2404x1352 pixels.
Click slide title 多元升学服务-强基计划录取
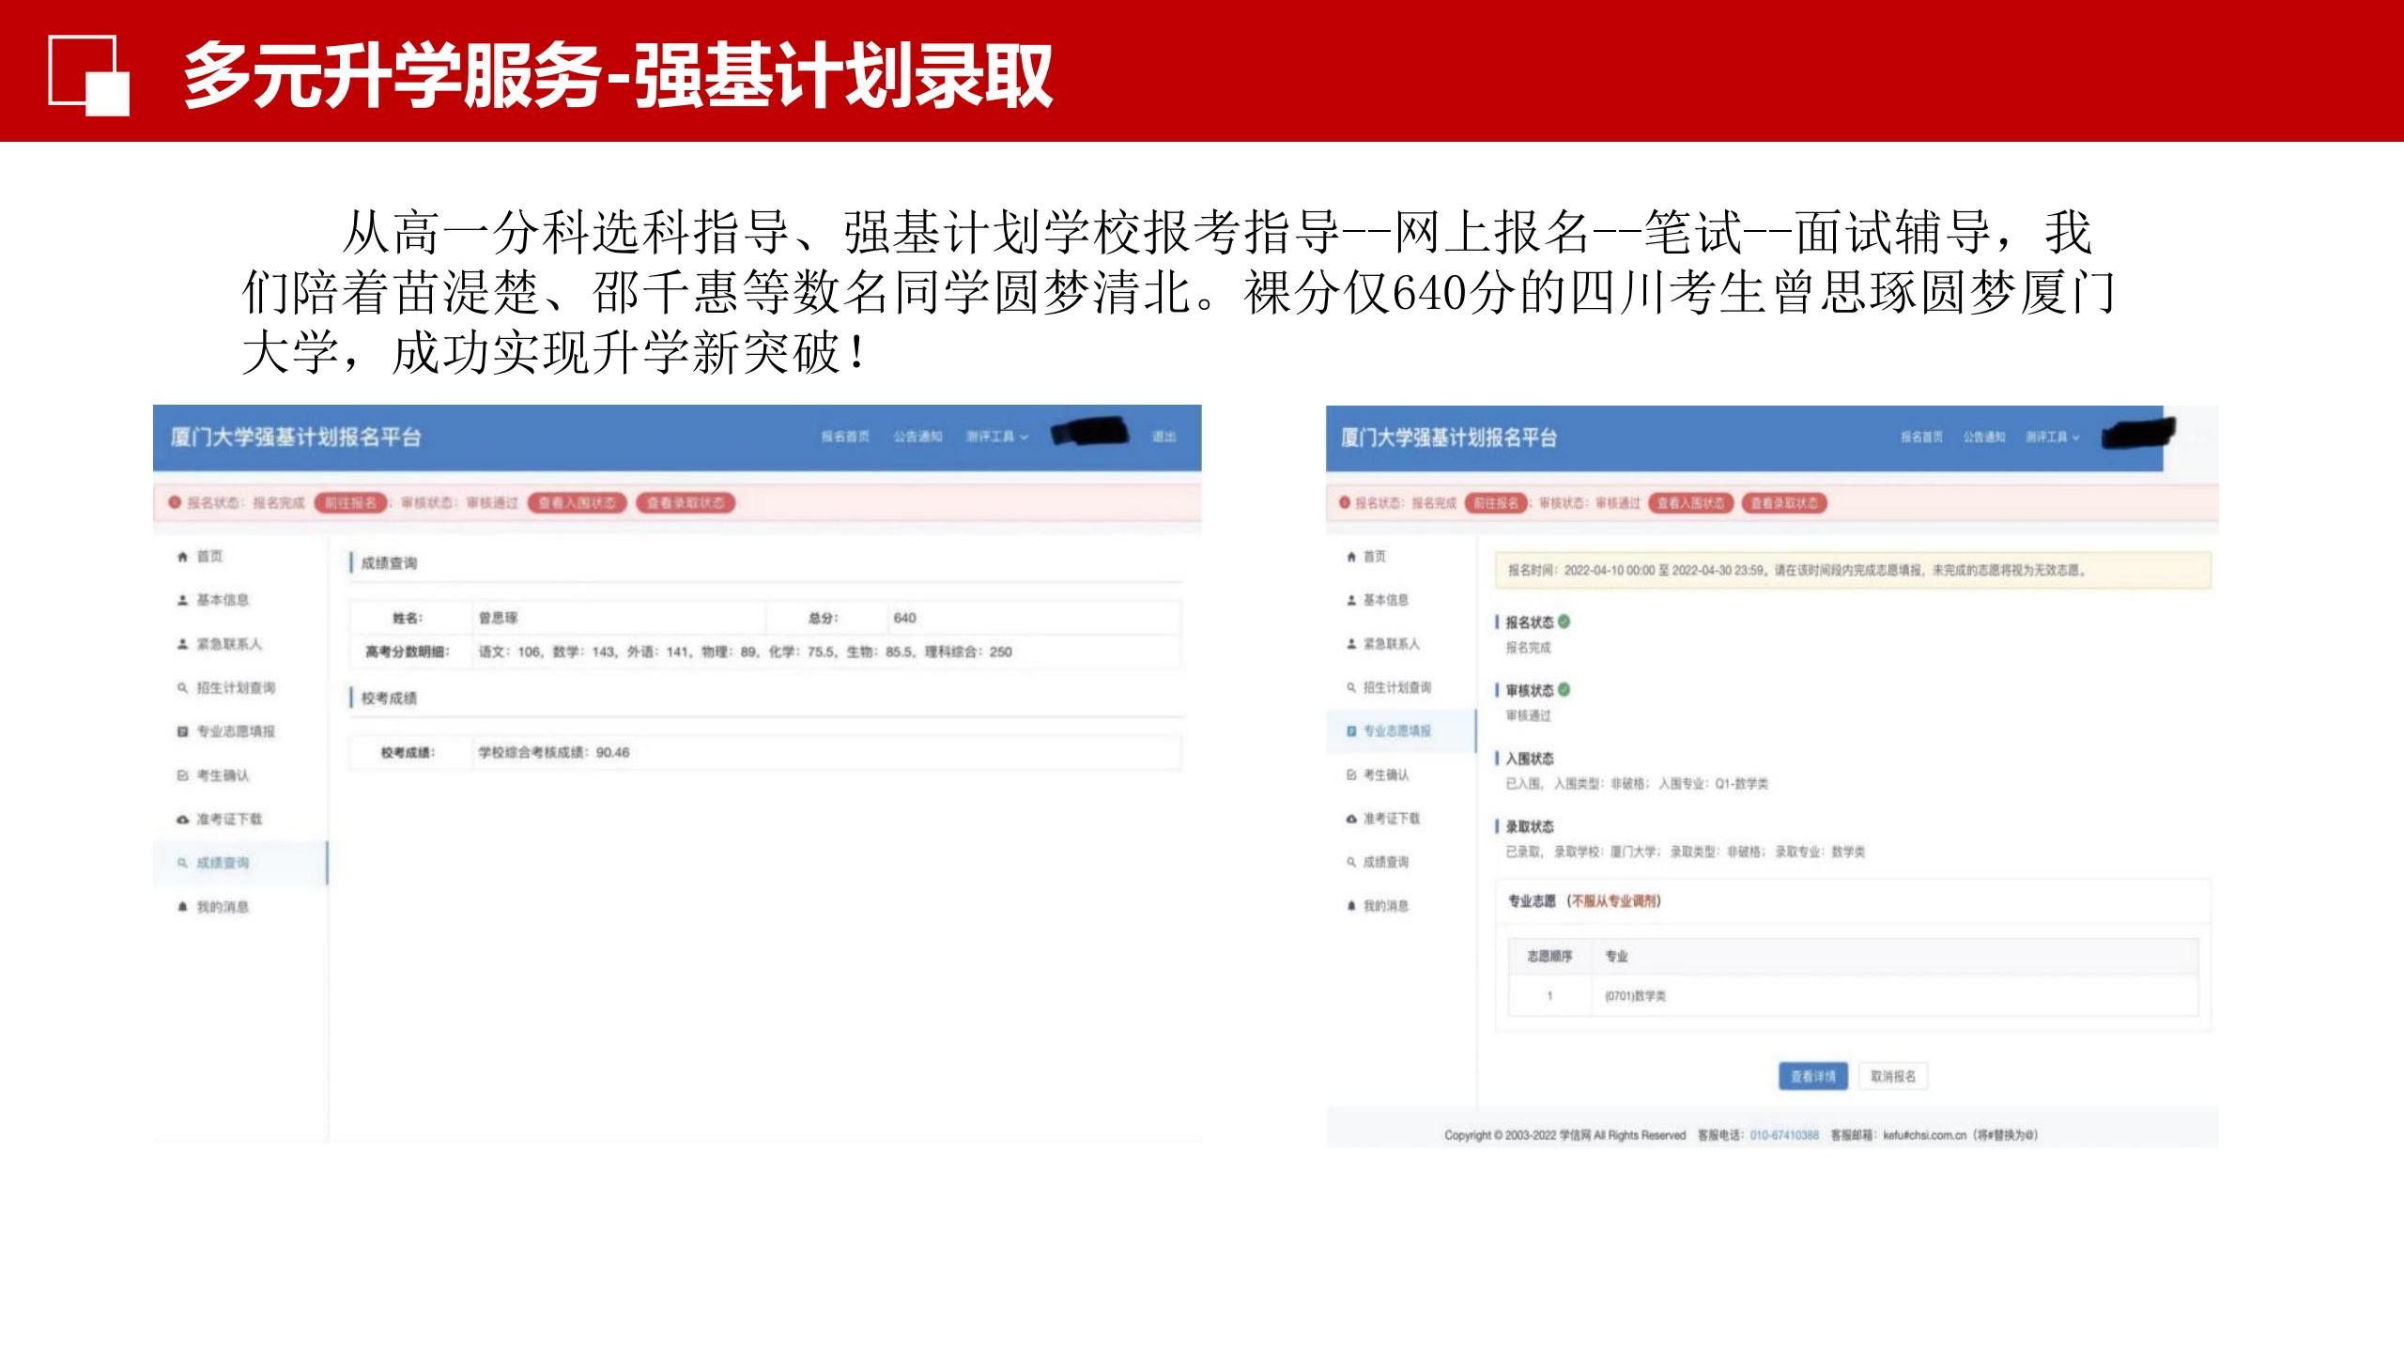(618, 76)
